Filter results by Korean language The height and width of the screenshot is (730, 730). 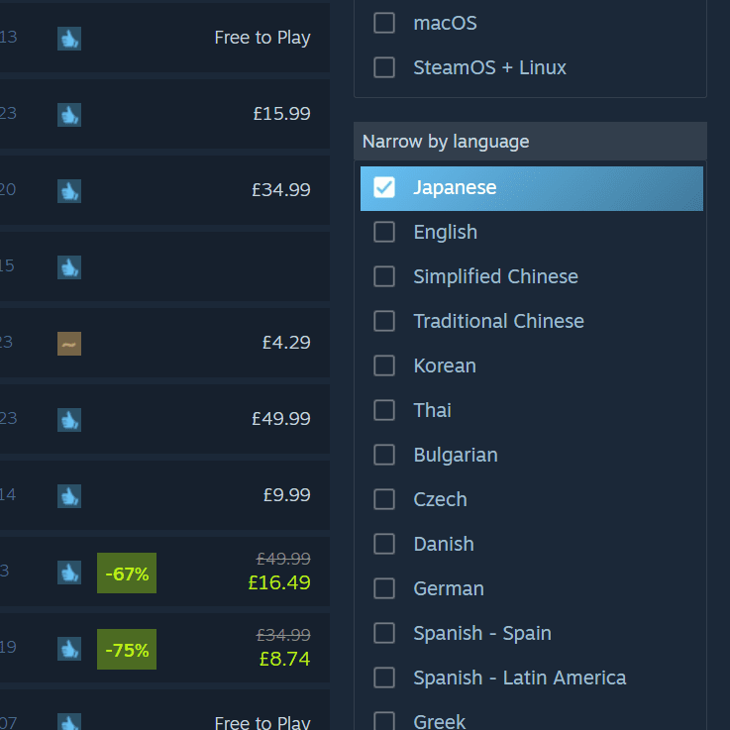(384, 365)
